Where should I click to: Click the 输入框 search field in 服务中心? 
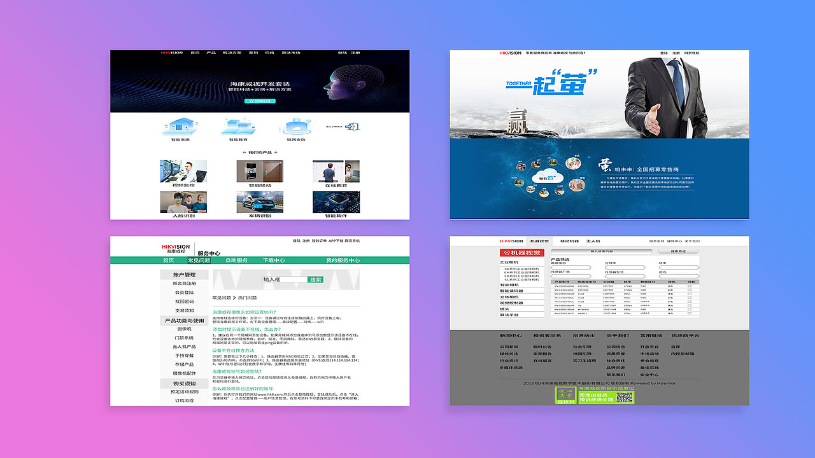(x=285, y=279)
